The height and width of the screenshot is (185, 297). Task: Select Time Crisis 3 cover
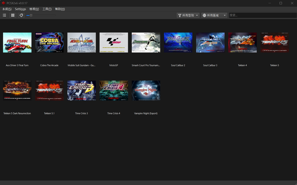82,91
